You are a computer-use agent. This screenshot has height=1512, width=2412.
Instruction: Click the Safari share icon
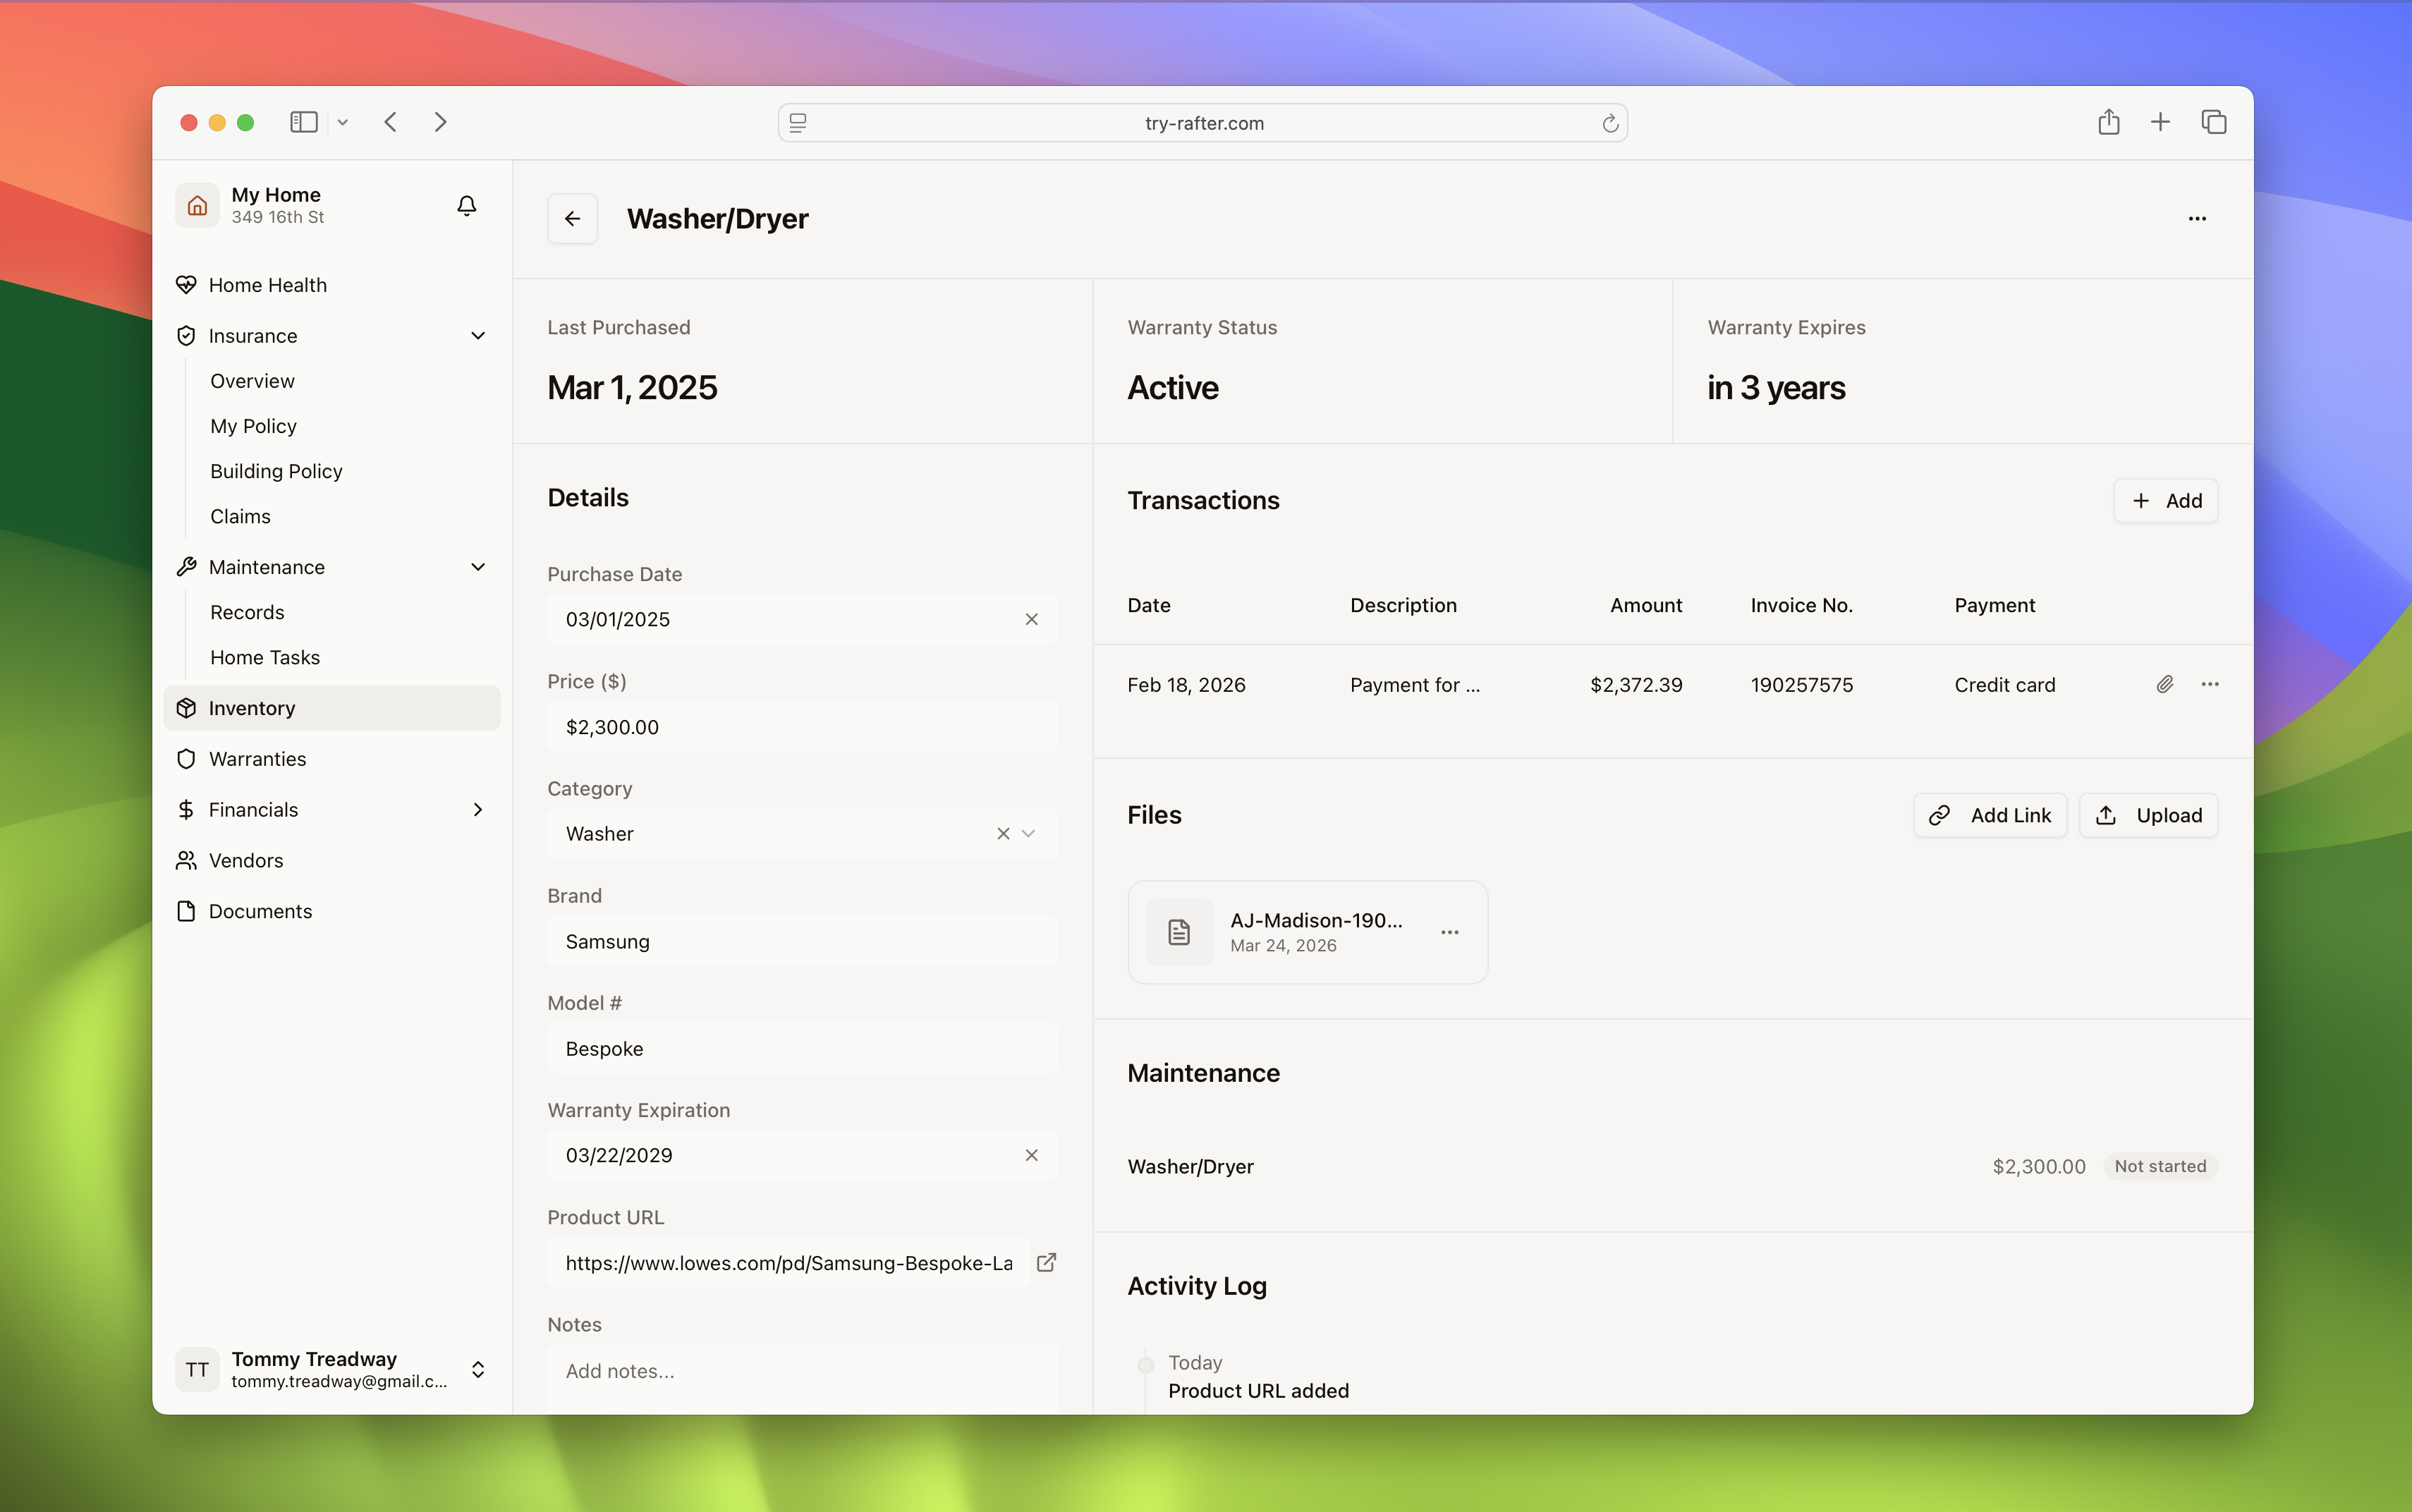[2108, 122]
